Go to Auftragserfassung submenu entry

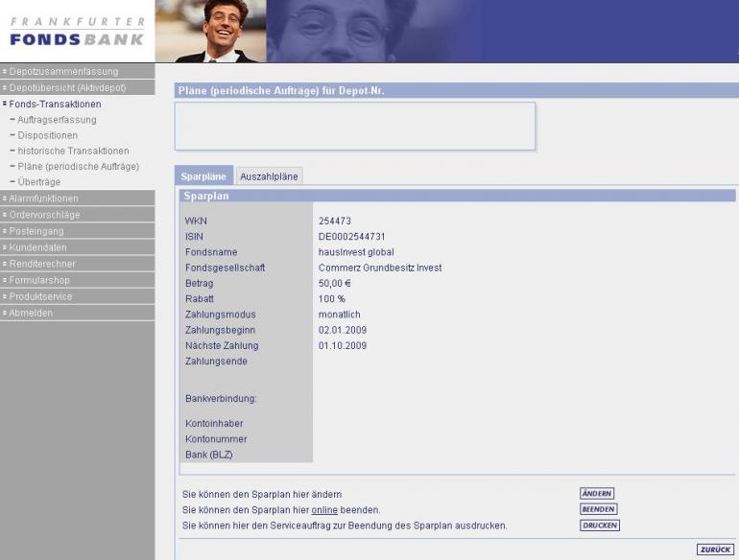click(x=57, y=120)
